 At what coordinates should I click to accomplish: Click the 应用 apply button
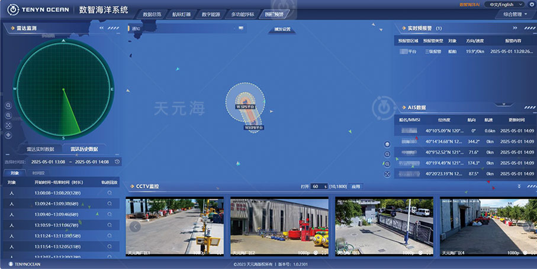click(x=356, y=186)
